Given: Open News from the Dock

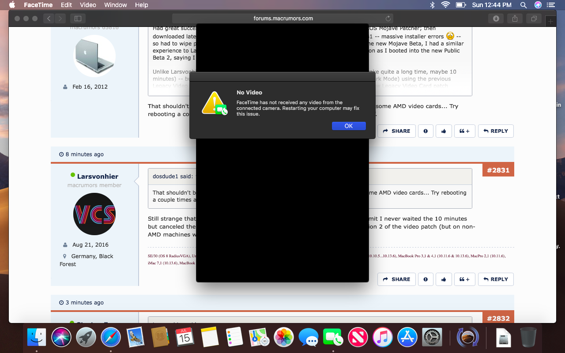Looking at the screenshot, I should click(x=358, y=338).
